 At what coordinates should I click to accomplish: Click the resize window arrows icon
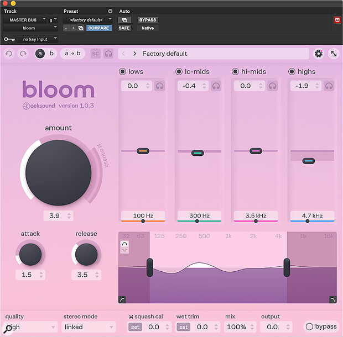pyautogui.click(x=334, y=54)
